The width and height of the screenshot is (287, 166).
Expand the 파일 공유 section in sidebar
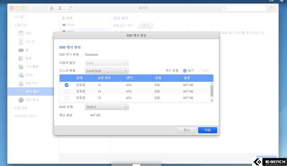coord(10,108)
